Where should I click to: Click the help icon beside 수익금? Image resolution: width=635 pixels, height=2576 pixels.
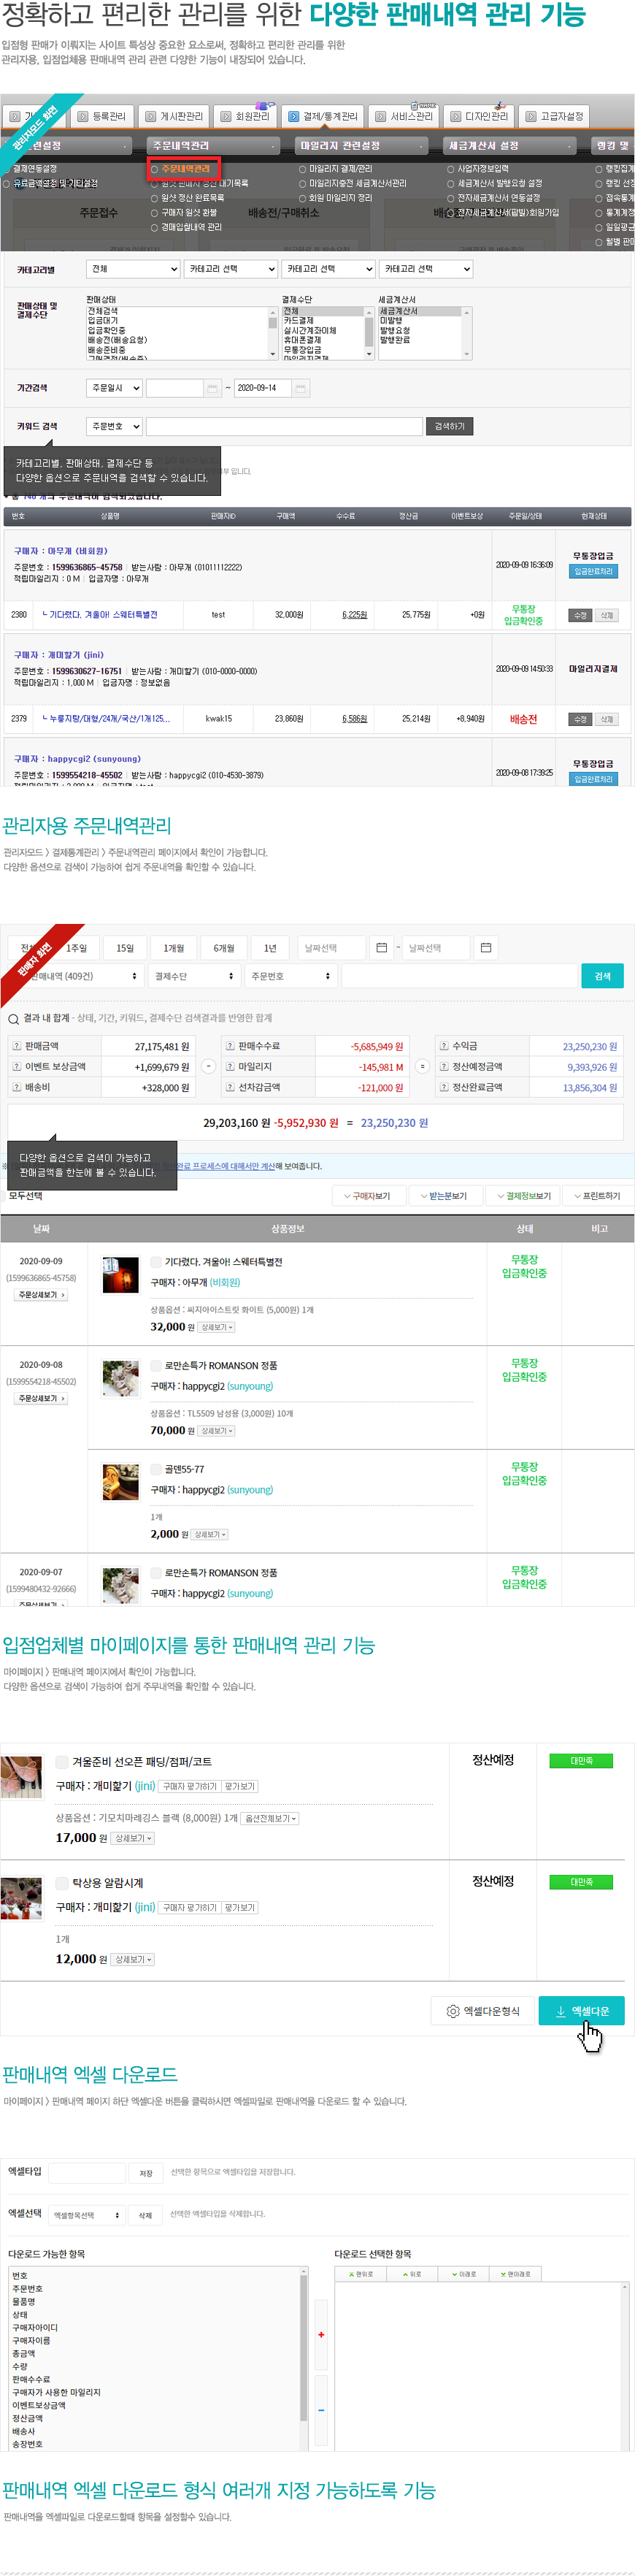444,1046
